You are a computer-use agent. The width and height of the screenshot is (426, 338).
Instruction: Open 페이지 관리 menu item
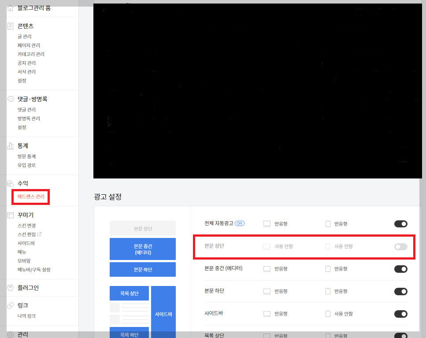(29, 45)
